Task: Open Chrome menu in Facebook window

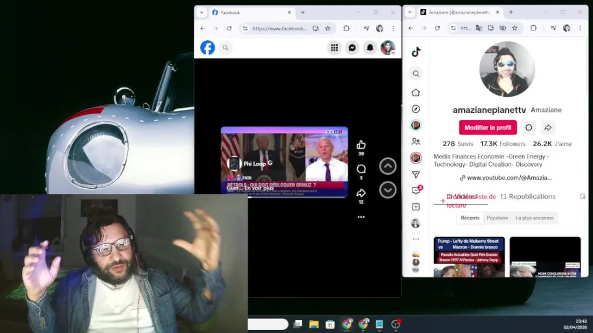Action: pos(393,28)
